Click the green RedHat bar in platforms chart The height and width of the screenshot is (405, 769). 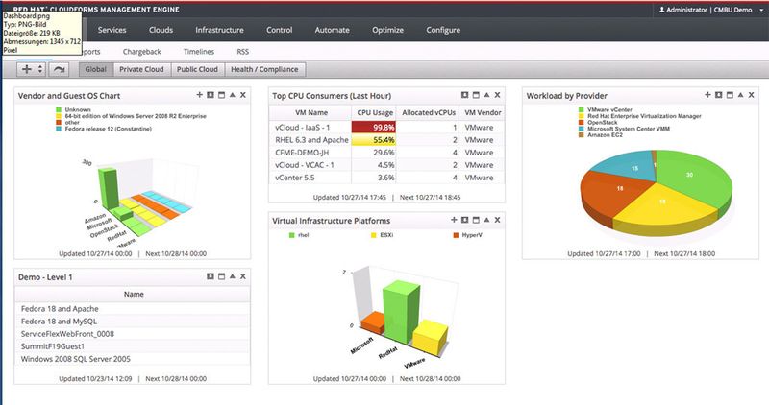[x=400, y=313]
